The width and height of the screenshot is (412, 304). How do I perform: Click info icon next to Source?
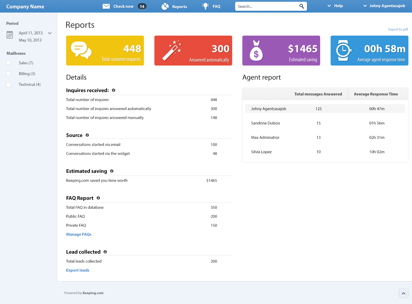pos(87,135)
